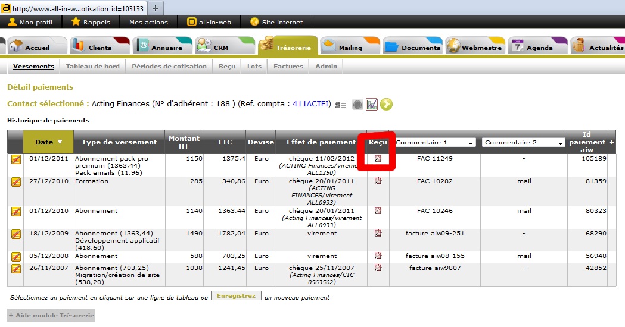Open the chart icon next to contact
625x327 pixels.
(371, 105)
